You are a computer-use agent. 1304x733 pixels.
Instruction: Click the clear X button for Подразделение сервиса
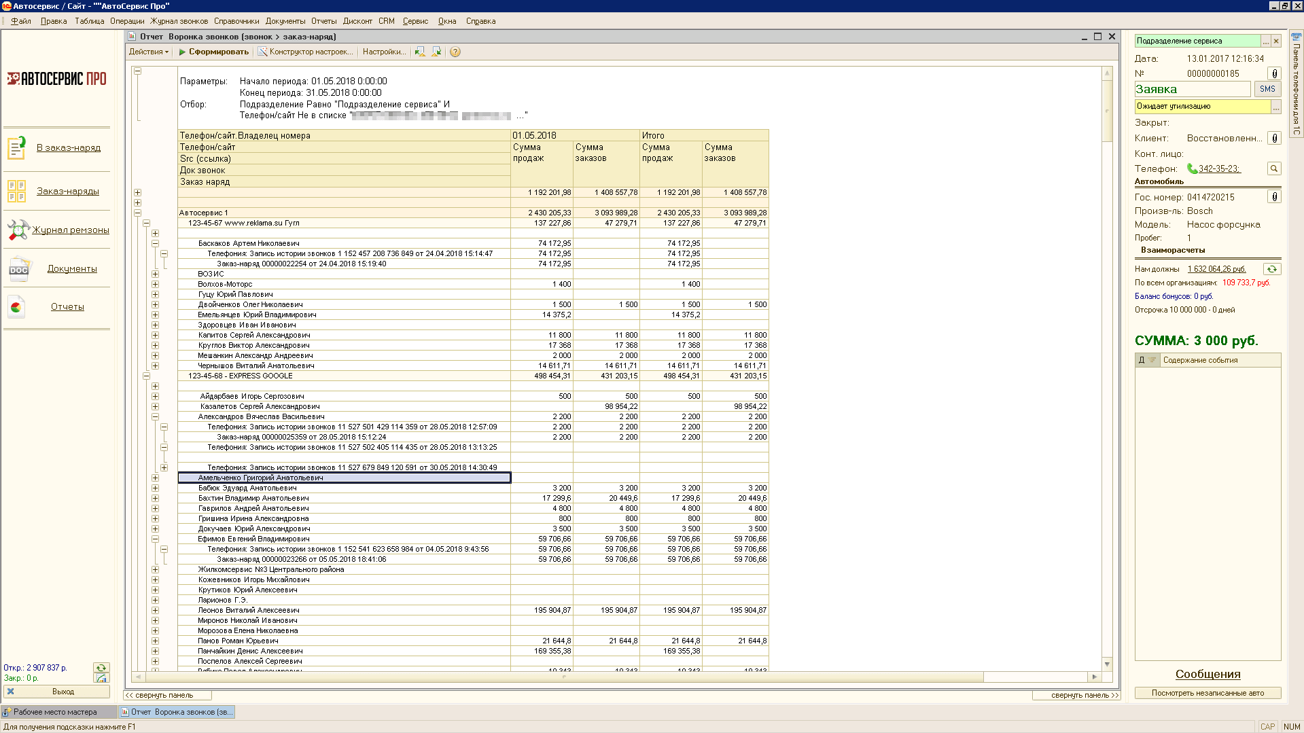(1276, 41)
